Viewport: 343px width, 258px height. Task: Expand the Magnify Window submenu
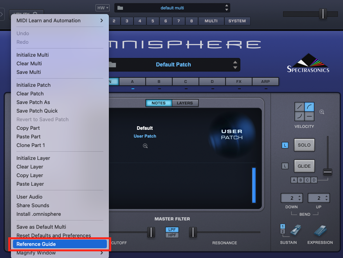60,253
